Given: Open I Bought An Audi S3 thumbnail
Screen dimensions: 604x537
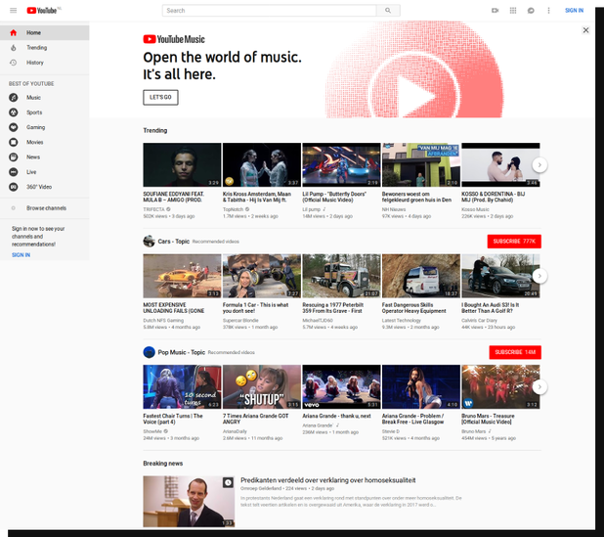Looking at the screenshot, I should pos(500,276).
